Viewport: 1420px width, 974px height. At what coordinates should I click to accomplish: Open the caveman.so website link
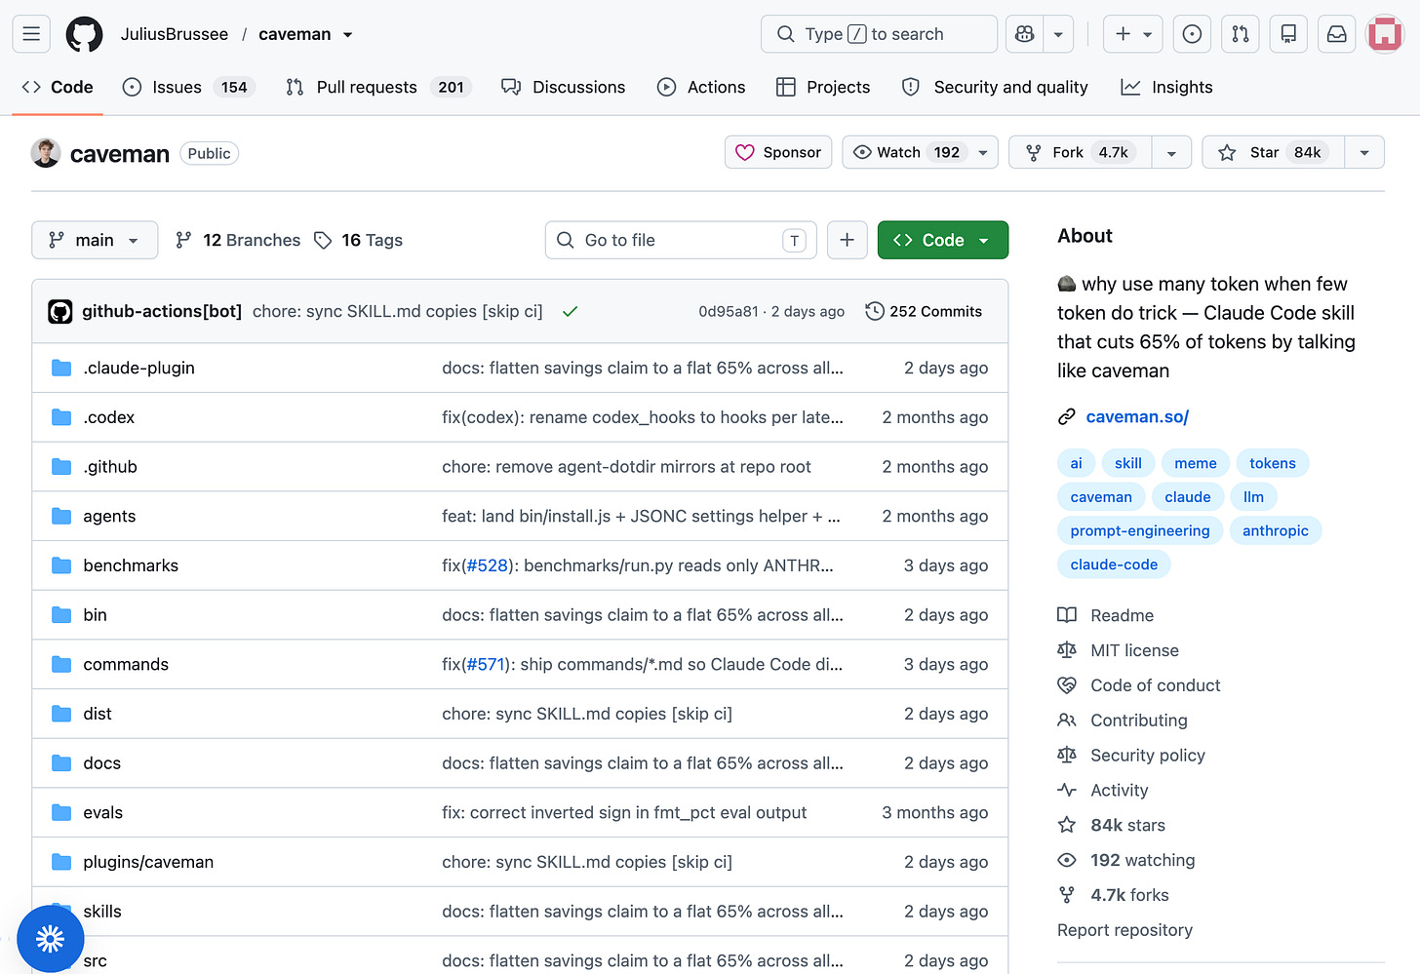coord(1137,417)
